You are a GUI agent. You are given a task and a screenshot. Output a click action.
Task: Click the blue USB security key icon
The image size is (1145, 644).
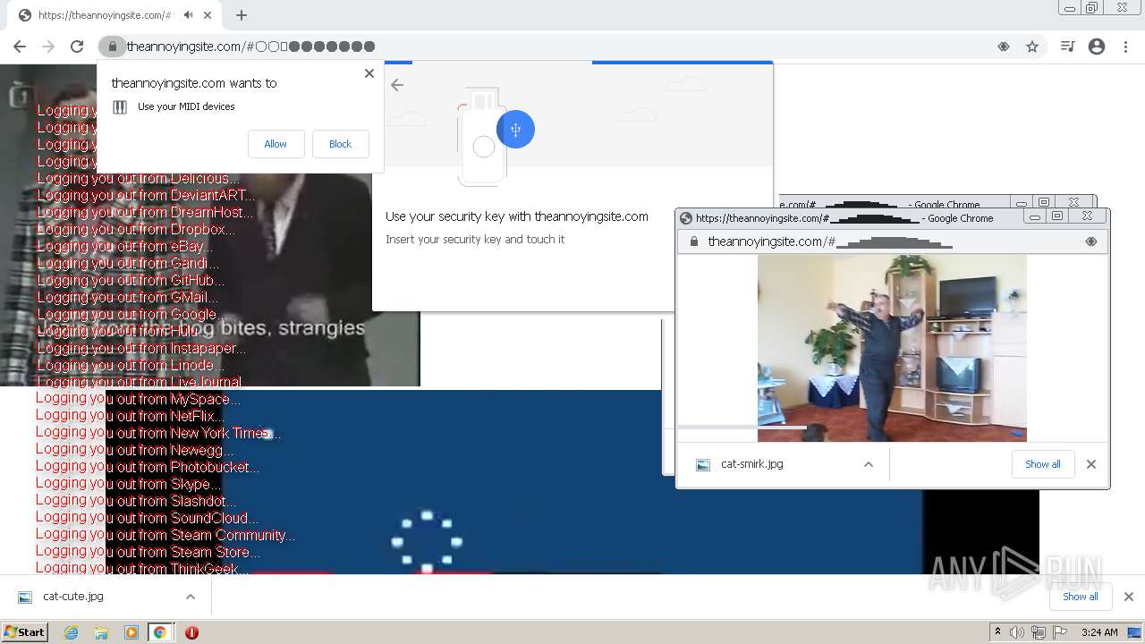(515, 130)
